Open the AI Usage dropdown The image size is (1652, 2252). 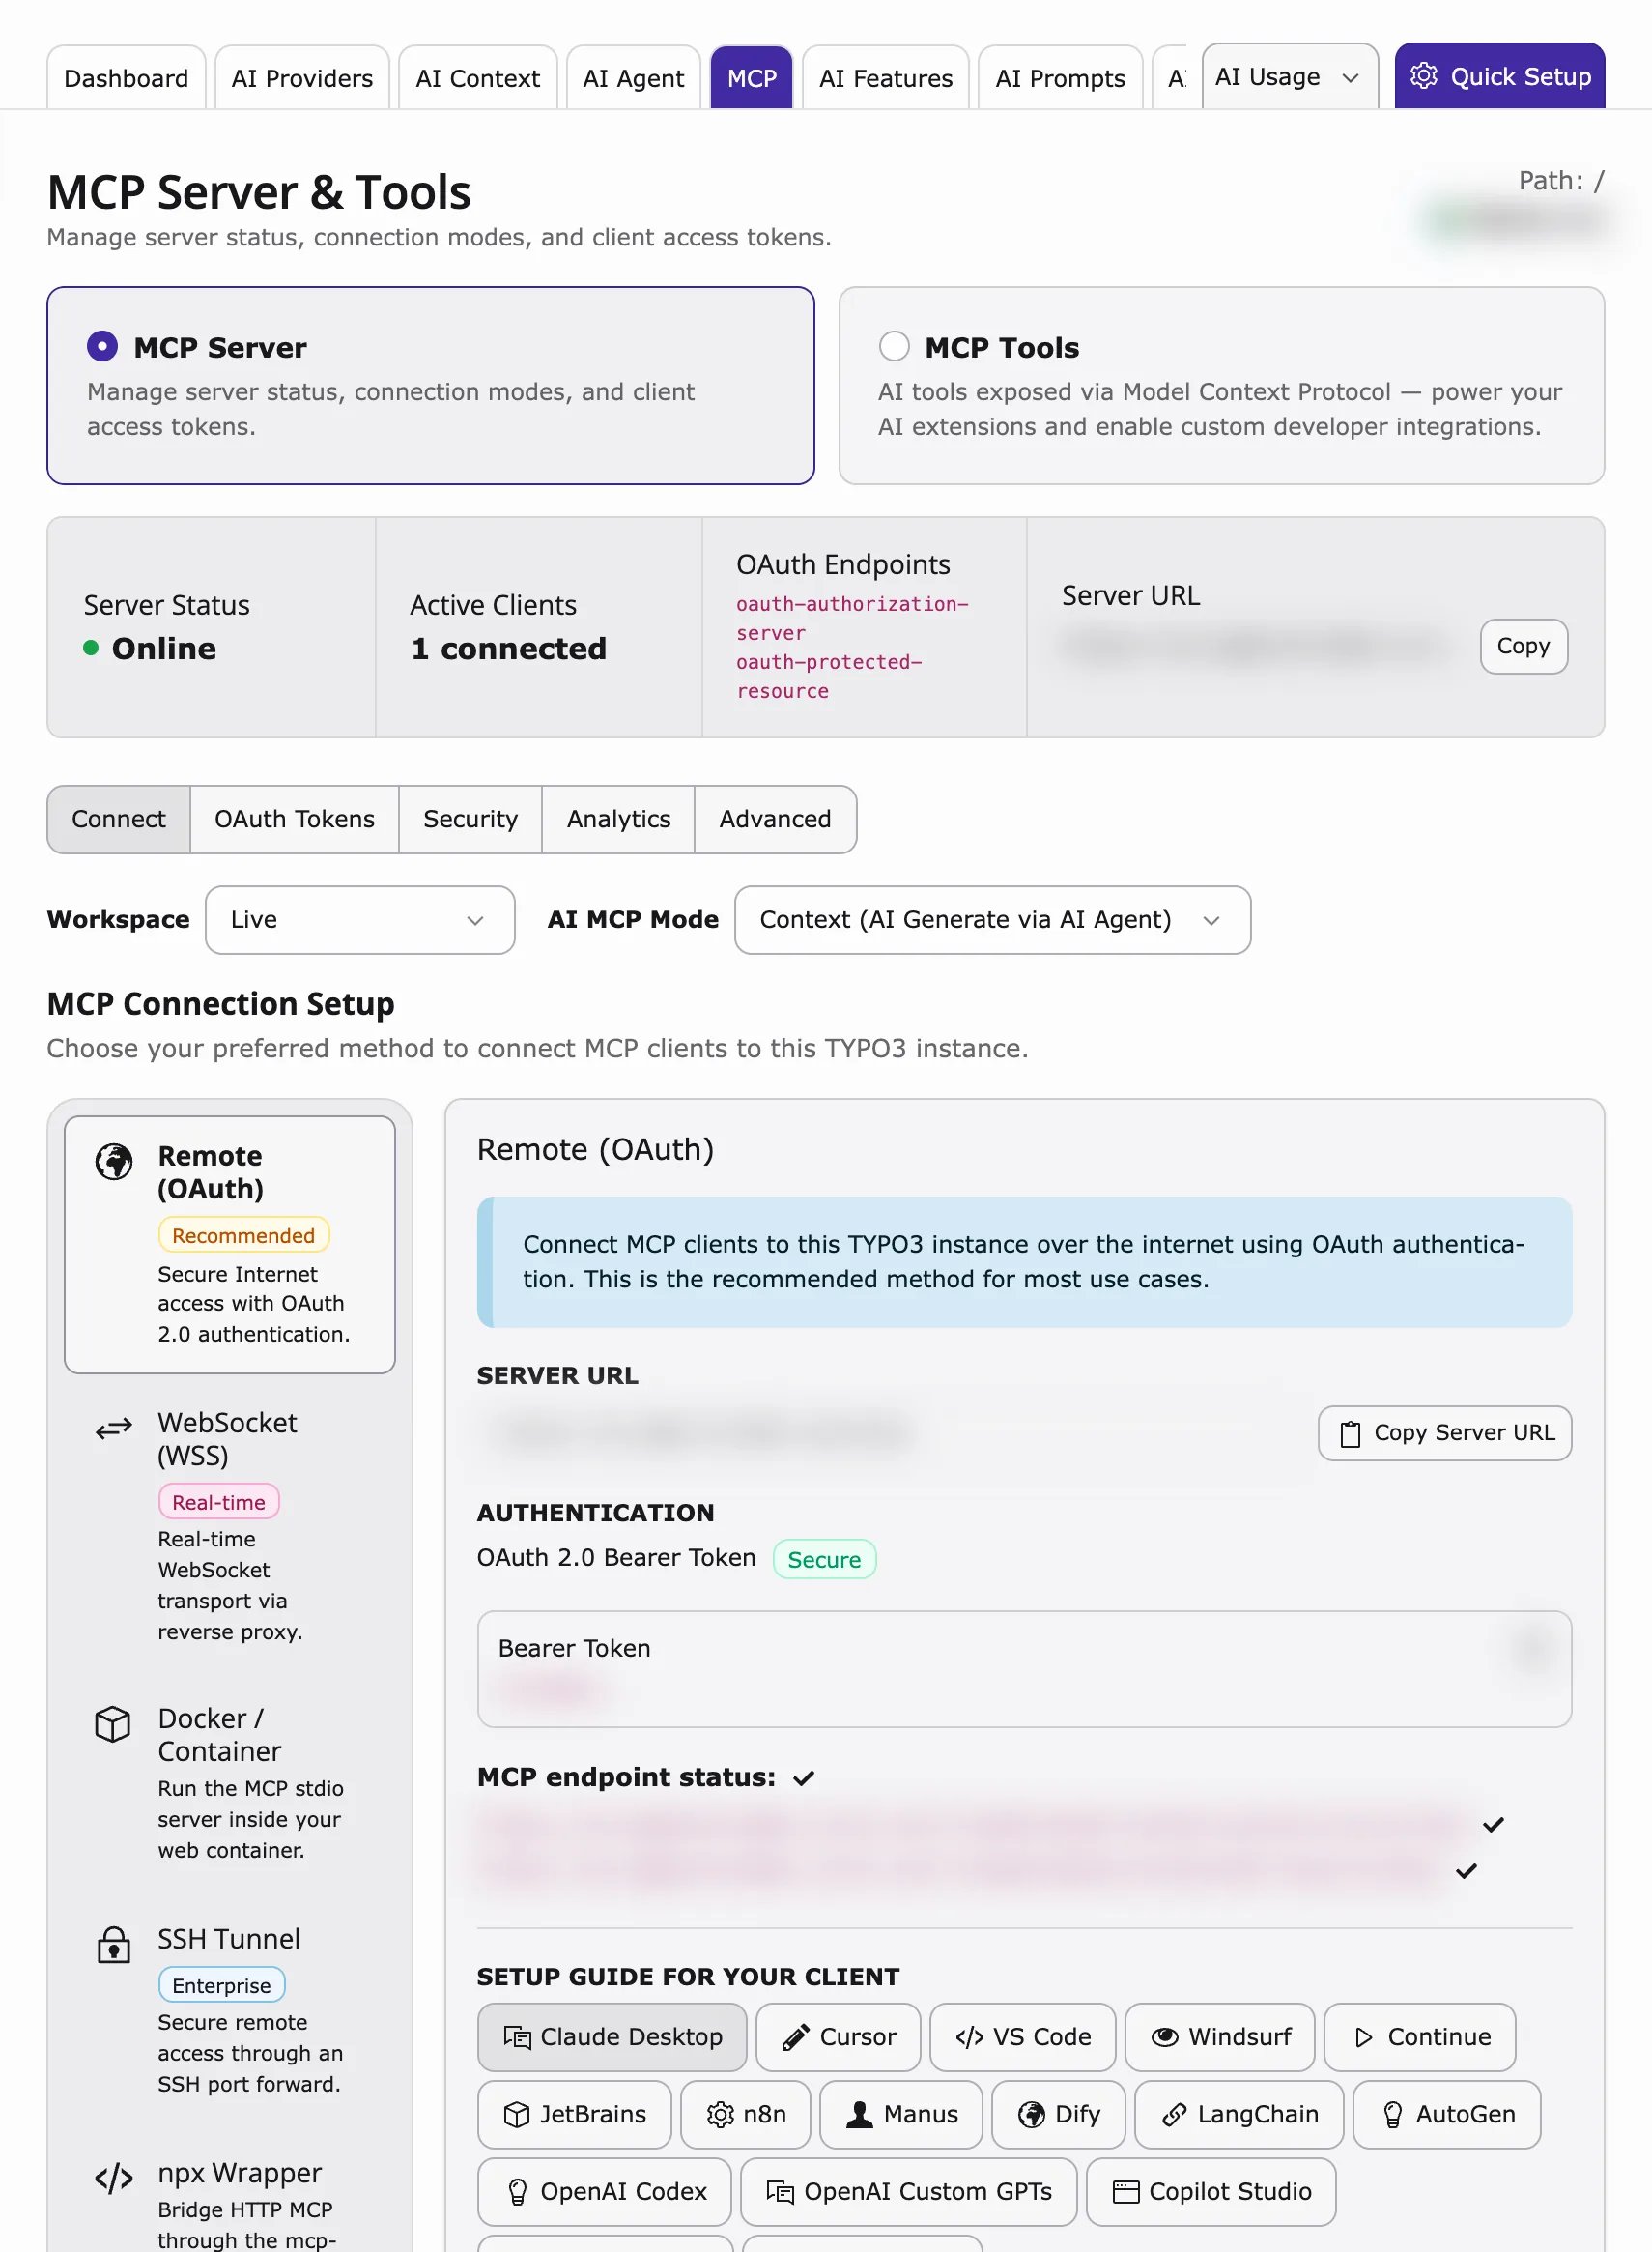point(1289,76)
